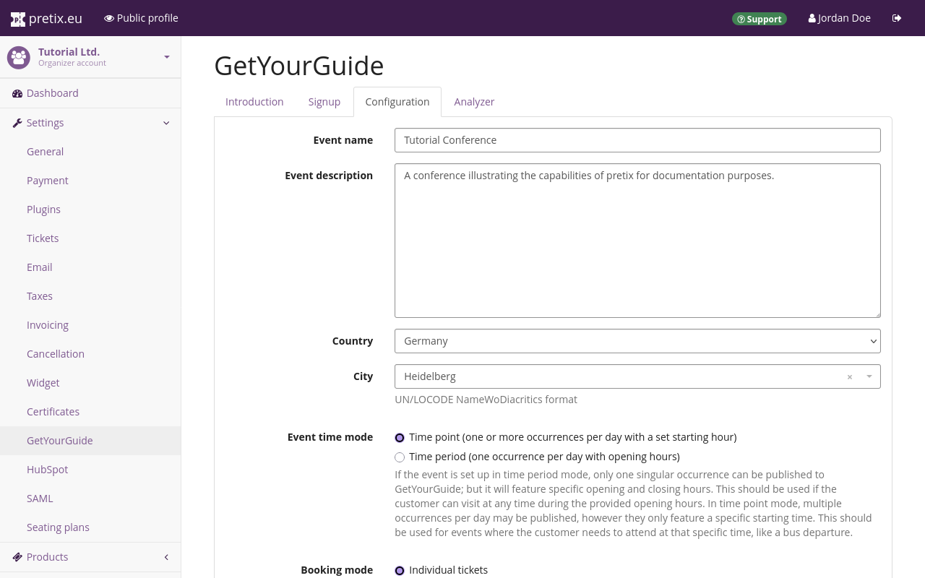Click the Dashboard globe icon
The height and width of the screenshot is (578, 925).
(16, 92)
